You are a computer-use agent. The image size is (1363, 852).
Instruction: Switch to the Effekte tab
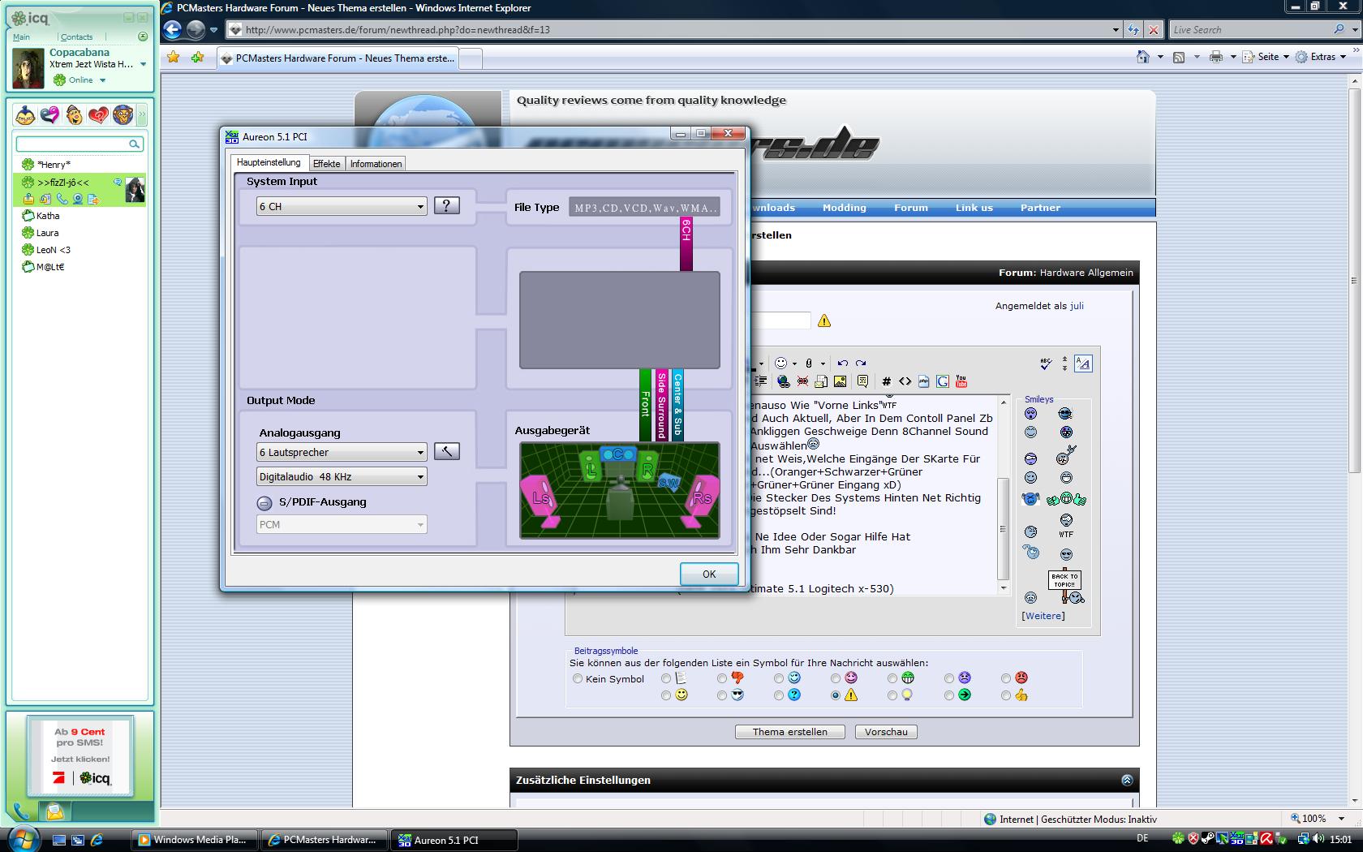[x=327, y=164]
